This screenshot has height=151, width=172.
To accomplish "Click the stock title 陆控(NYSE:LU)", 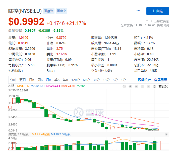I will click(x=25, y=11).
